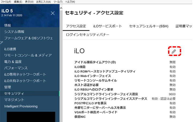Click the POST中にiLO IPを表示 label

[91, 103]
